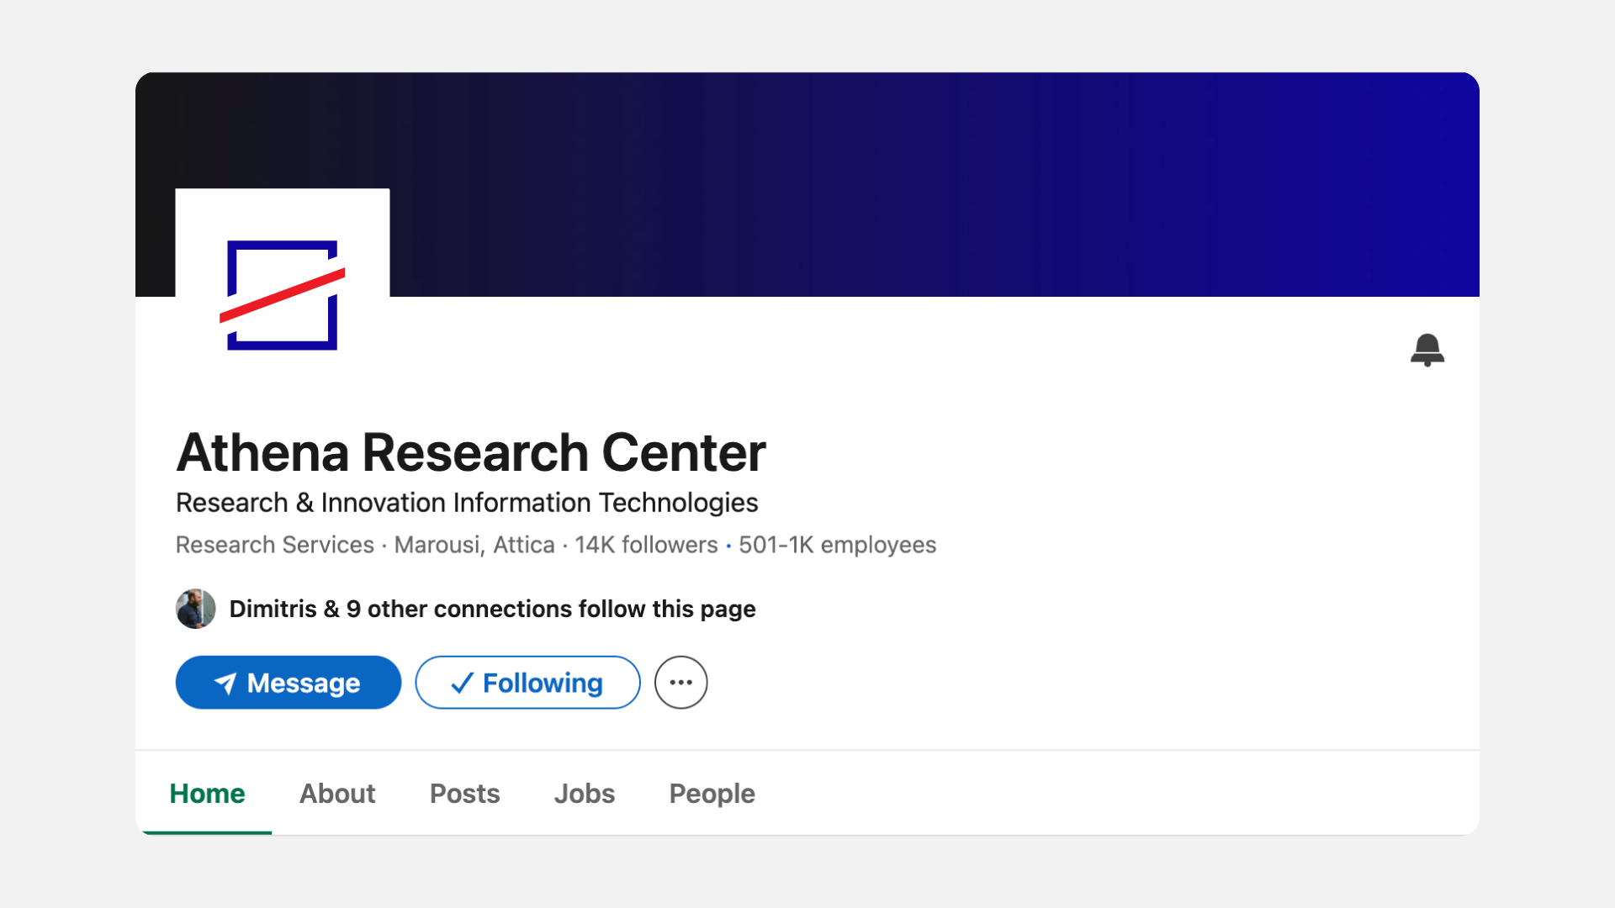
Task: Open the 501-1K employees link
Action: click(837, 545)
